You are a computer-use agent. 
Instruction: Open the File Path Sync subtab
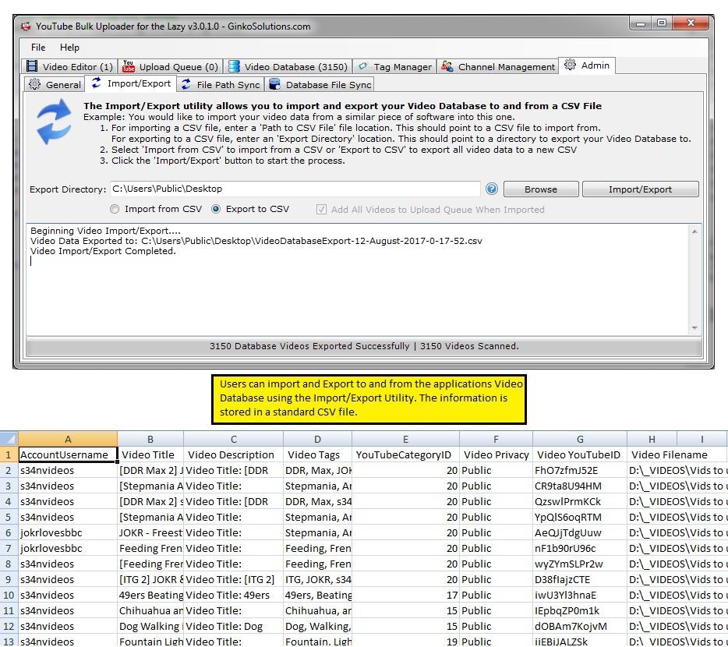pyautogui.click(x=220, y=84)
